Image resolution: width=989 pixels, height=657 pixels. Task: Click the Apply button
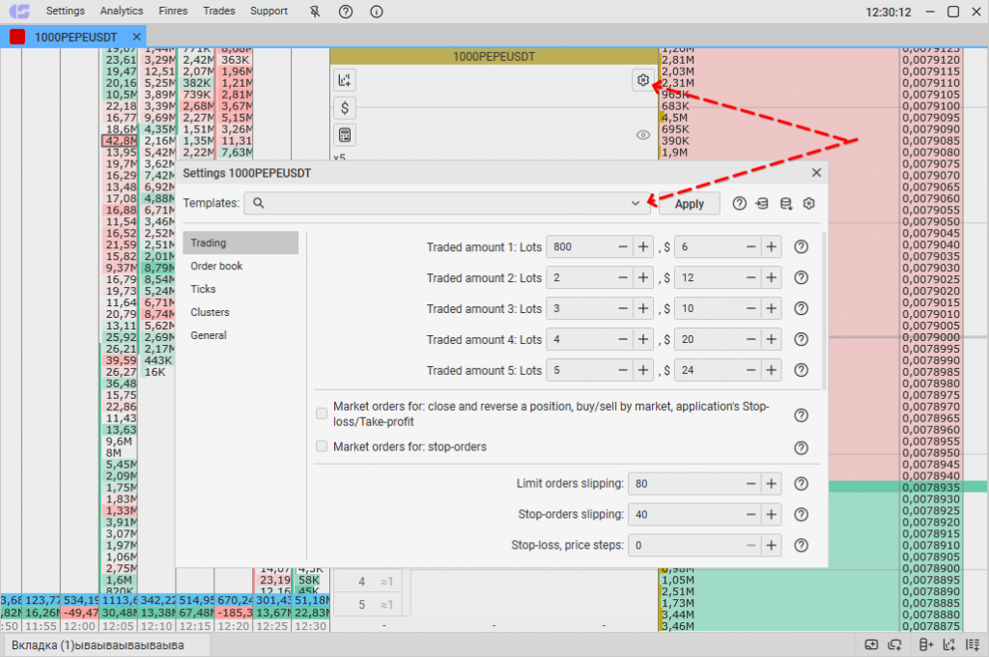[x=690, y=204]
